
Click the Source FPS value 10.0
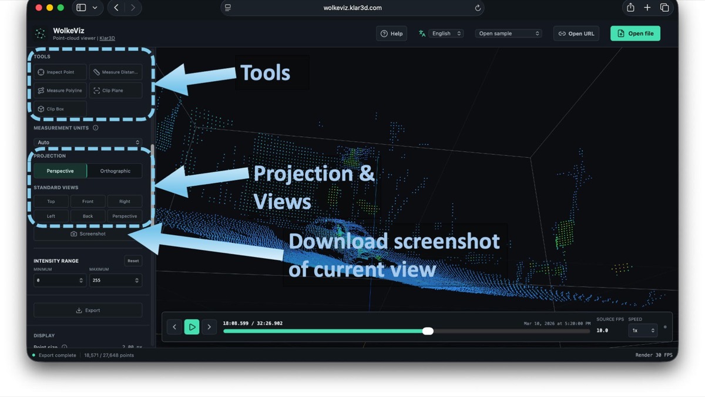click(x=602, y=331)
